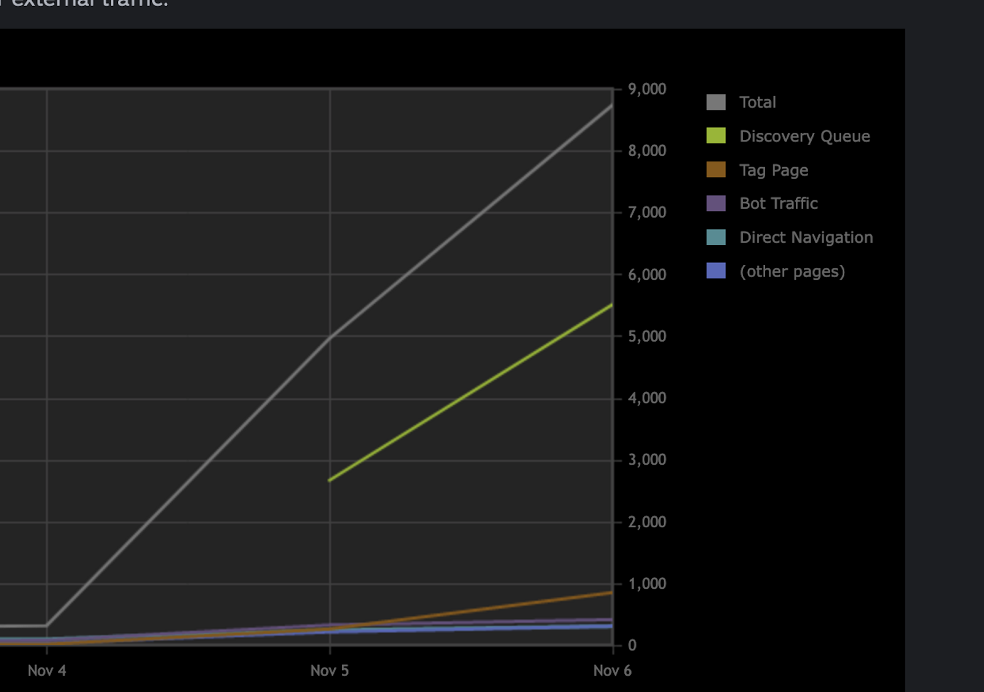Viewport: 984px width, 692px height.
Task: Click the teal Direct Navigation legend swatch
Action: coord(716,237)
